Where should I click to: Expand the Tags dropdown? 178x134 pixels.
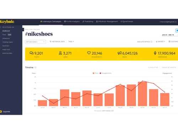(71, 41)
